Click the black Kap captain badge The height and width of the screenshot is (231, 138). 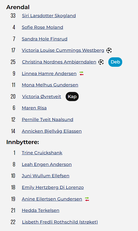(x=72, y=97)
